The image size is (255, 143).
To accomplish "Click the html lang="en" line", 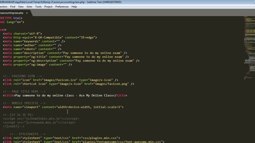I will 12,22.
